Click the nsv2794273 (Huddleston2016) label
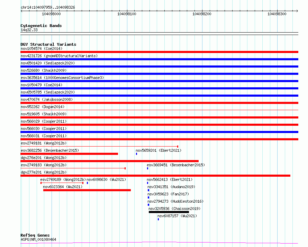The image size is (308, 247). pyautogui.click(x=175, y=201)
